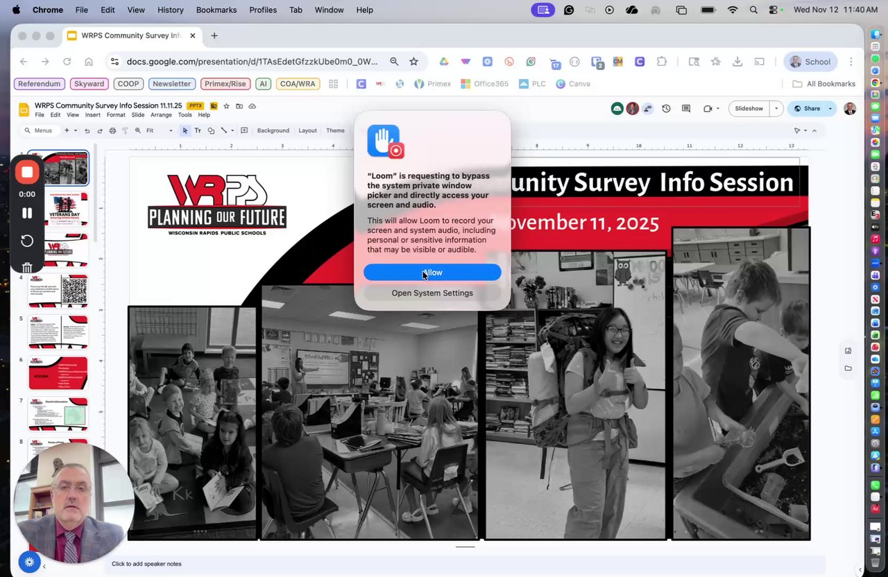Open the School Chrome profile button
Screen dimensions: 888x577
tap(810, 62)
